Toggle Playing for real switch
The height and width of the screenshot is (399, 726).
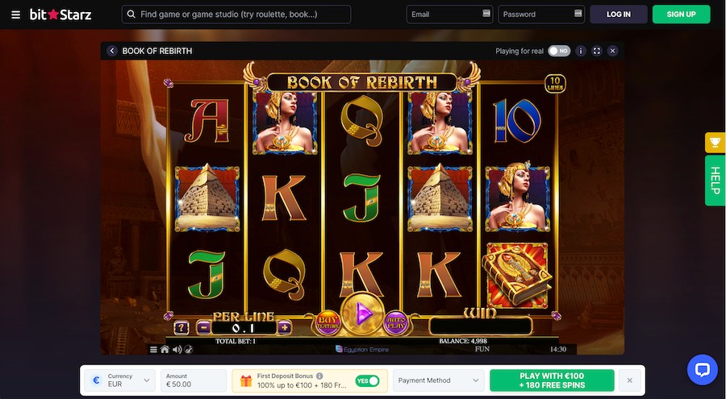point(559,51)
